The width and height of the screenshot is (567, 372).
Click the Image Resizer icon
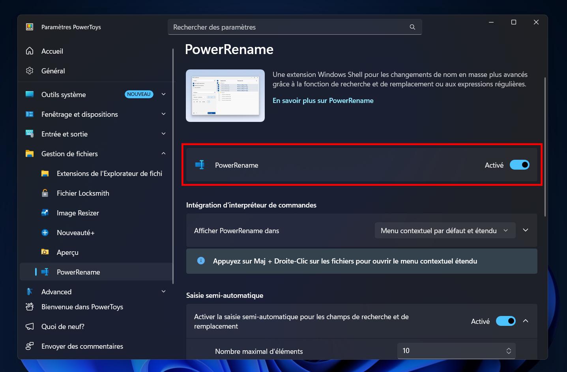pyautogui.click(x=45, y=213)
